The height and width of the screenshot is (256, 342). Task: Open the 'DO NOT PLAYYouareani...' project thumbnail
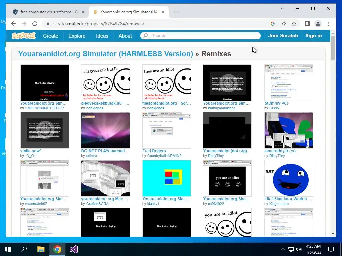coord(106,130)
